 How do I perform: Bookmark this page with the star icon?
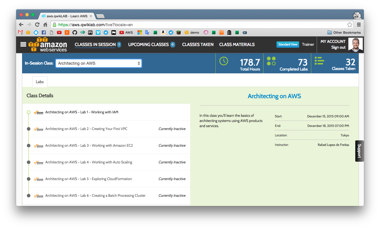[x=350, y=25]
